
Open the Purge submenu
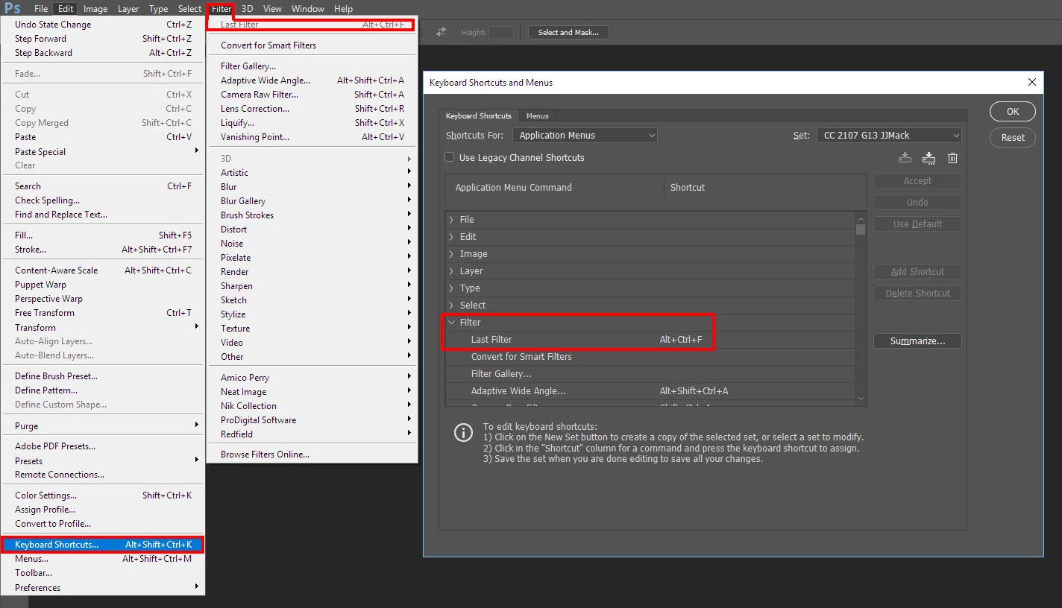coord(102,426)
